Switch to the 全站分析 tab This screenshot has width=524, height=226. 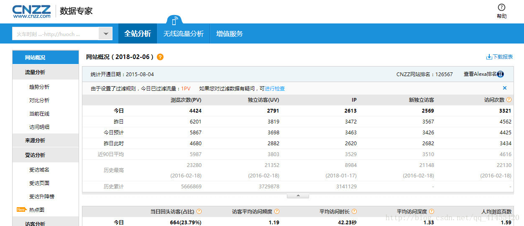138,34
